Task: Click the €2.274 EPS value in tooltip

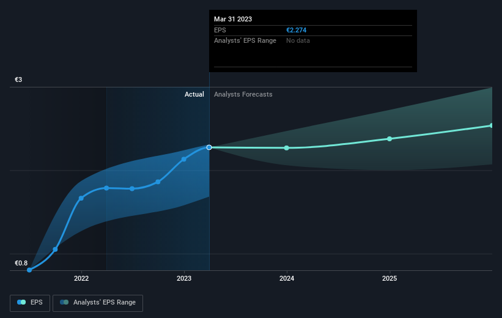Action: tap(297, 30)
